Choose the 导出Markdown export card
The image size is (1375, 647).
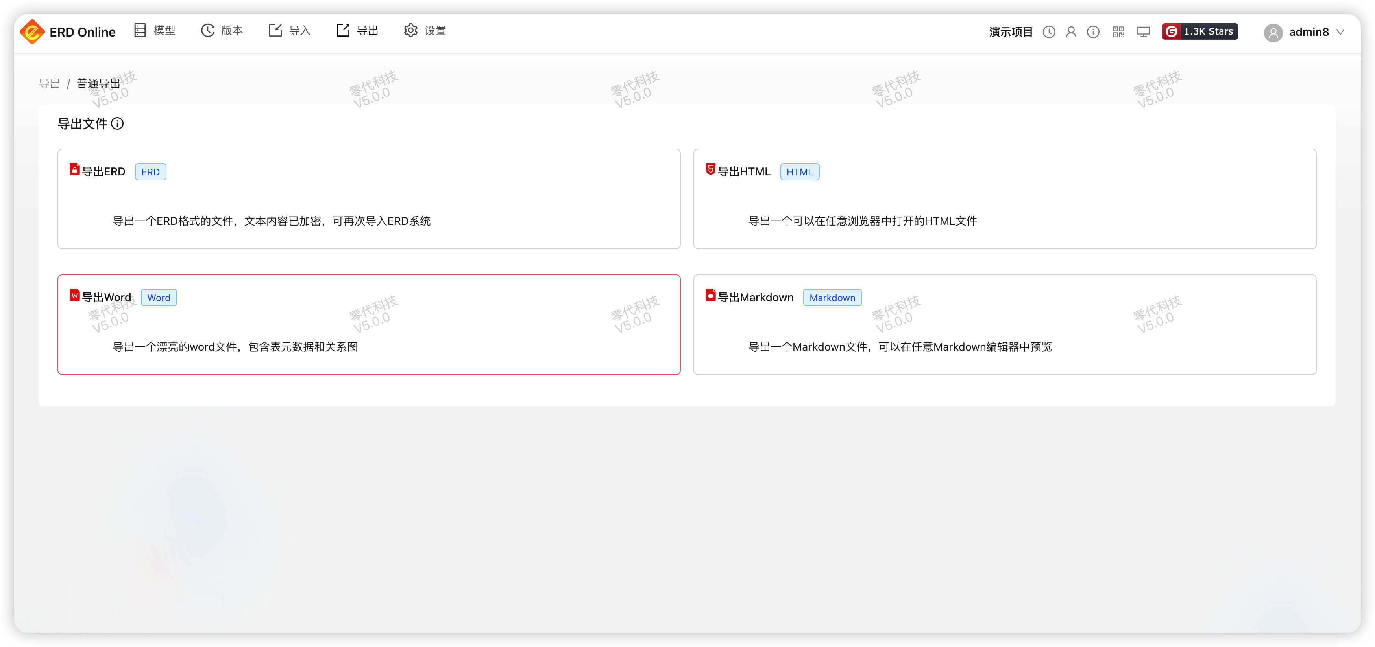[x=1005, y=325]
